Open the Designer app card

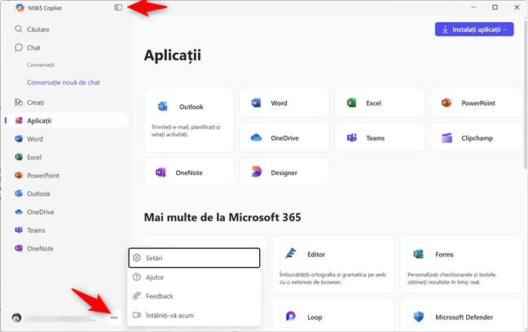point(284,173)
